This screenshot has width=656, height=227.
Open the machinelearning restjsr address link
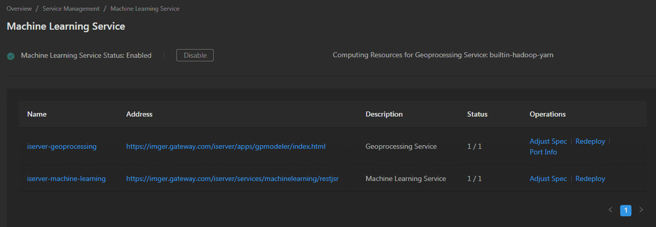[232, 178]
